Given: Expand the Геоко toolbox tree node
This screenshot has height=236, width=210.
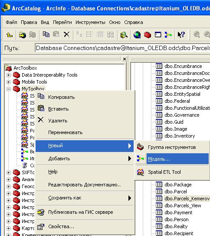Looking at the screenshot, I should coord(8,186).
